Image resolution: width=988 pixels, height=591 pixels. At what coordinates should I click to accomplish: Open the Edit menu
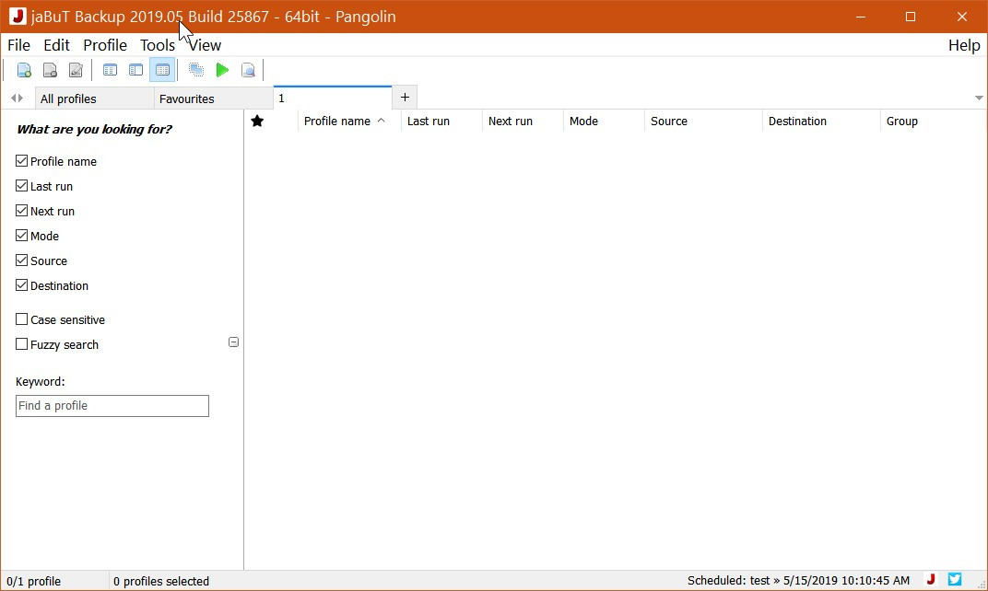[57, 45]
